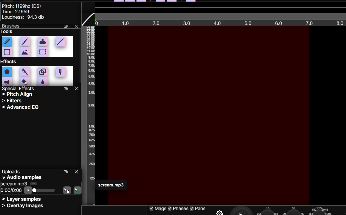Expand the Filters section

pos(12,101)
